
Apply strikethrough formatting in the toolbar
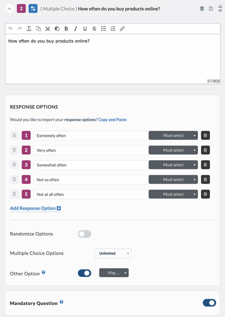tap(94, 29)
